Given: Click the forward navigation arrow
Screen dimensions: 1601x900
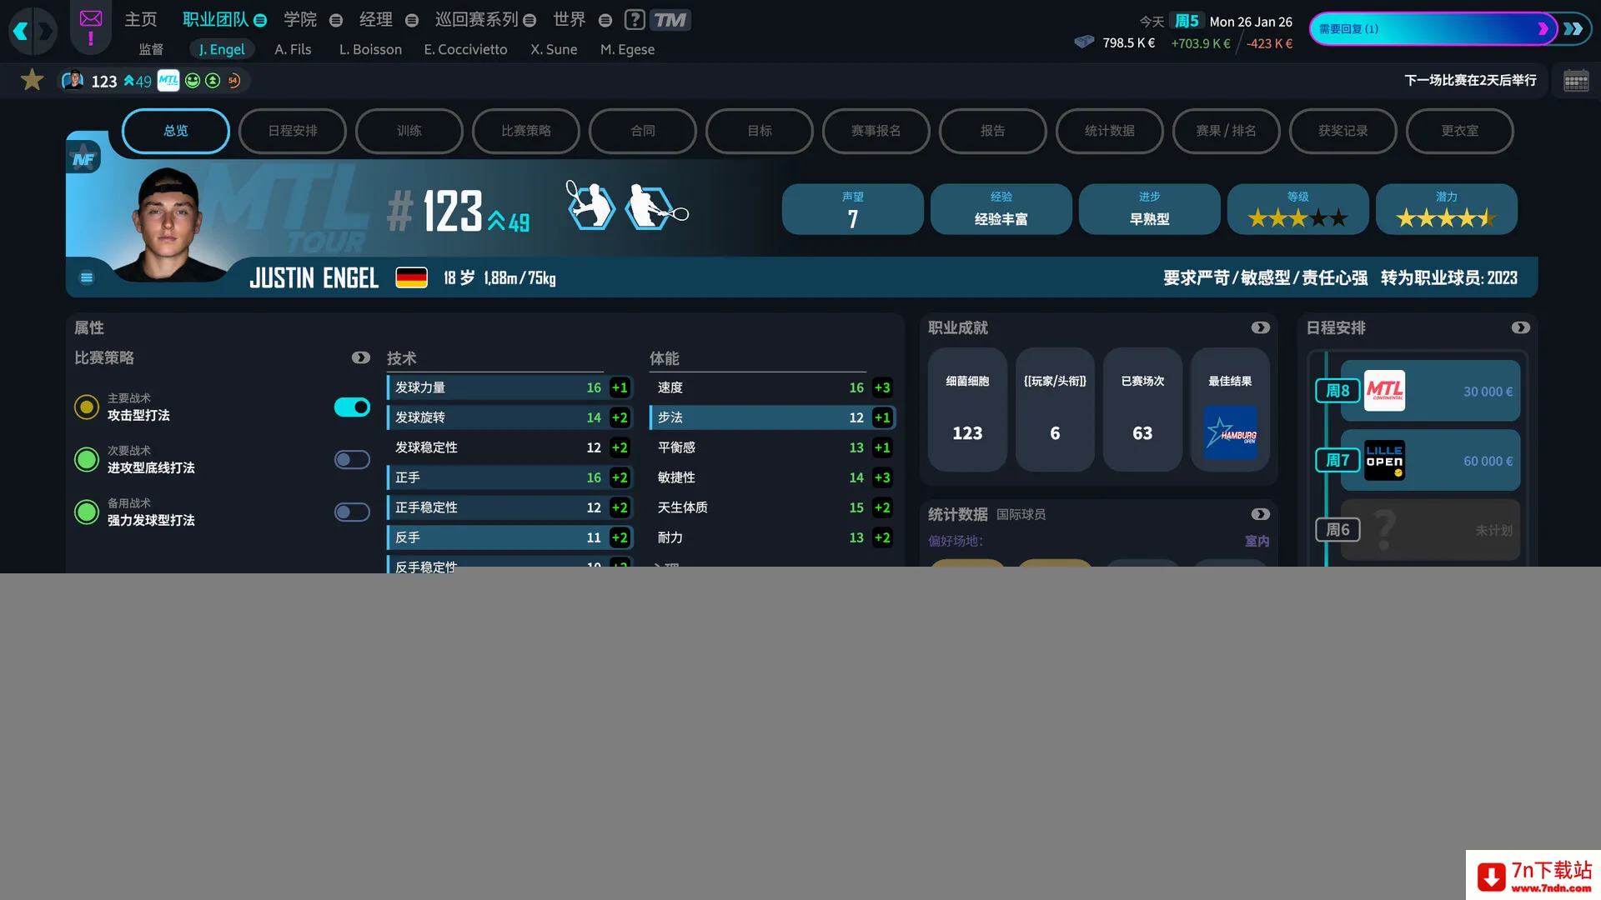Looking at the screenshot, I should click(45, 32).
